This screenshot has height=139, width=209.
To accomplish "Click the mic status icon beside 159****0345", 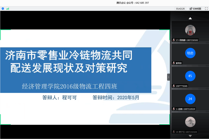I will tap(174, 86).
